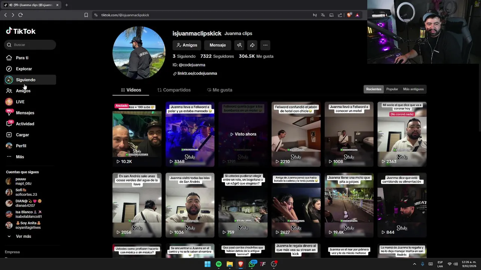
Task: Go back in the browser
Action: (x=5, y=15)
